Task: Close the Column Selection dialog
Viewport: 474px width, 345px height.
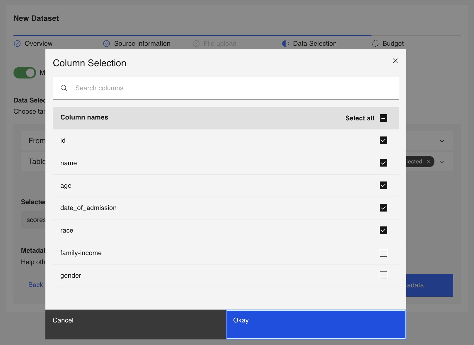Action: [395, 61]
